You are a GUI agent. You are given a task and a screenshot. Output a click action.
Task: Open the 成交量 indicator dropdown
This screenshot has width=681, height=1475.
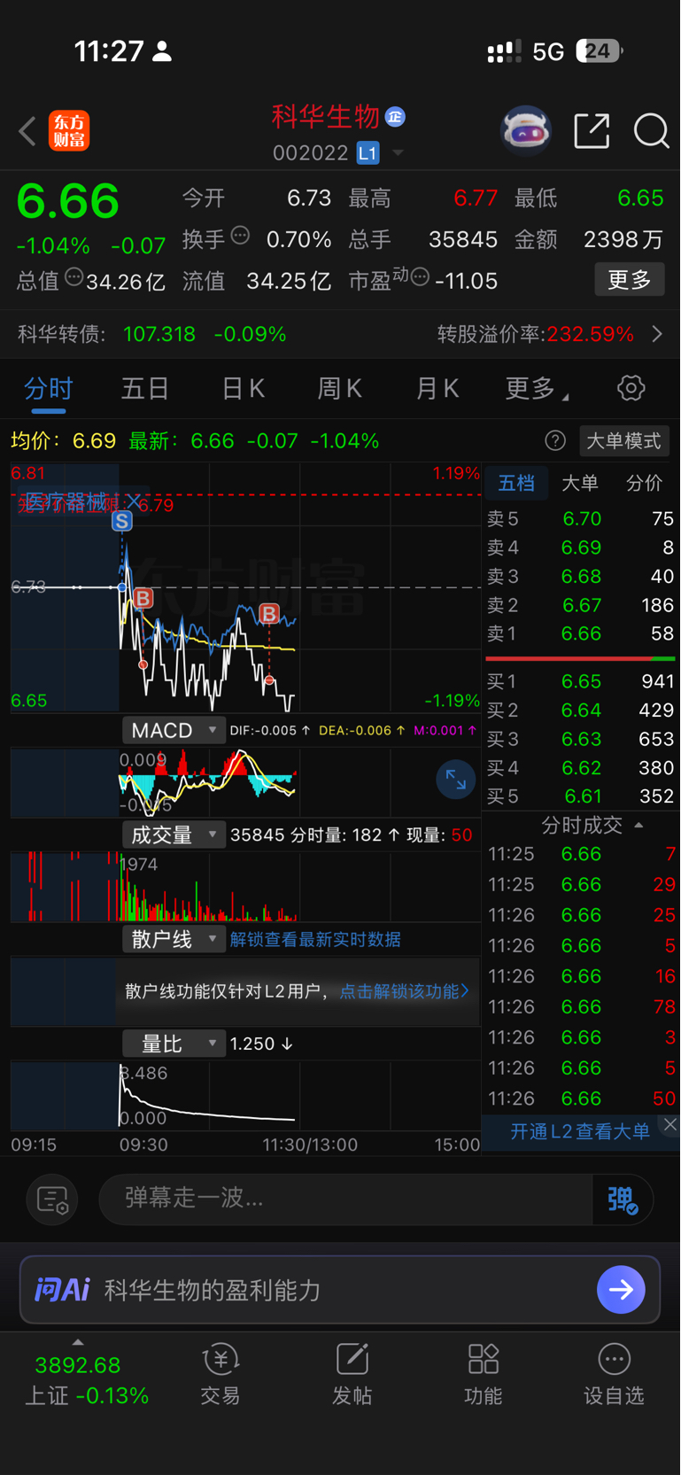[x=173, y=835]
